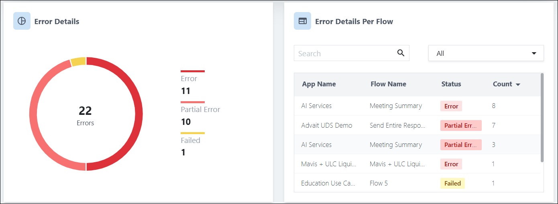The width and height of the screenshot is (558, 204).
Task: Click Mavis + ULC Liqui... flow name cell
Action: pos(397,164)
